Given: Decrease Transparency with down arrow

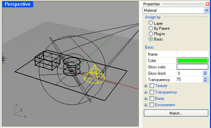Looking at the screenshot, I should pyautogui.click(x=205, y=81).
